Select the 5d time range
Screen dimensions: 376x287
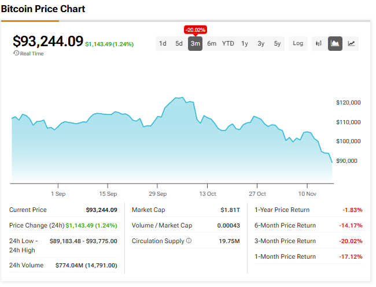pos(179,43)
